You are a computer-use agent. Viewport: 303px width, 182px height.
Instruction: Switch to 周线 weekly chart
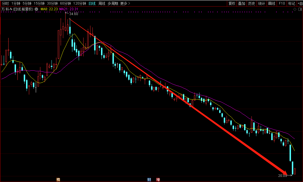[102, 3]
